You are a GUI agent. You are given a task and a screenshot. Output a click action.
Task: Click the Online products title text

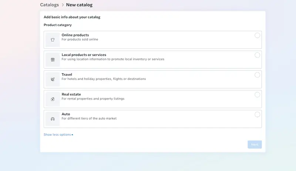coord(75,35)
